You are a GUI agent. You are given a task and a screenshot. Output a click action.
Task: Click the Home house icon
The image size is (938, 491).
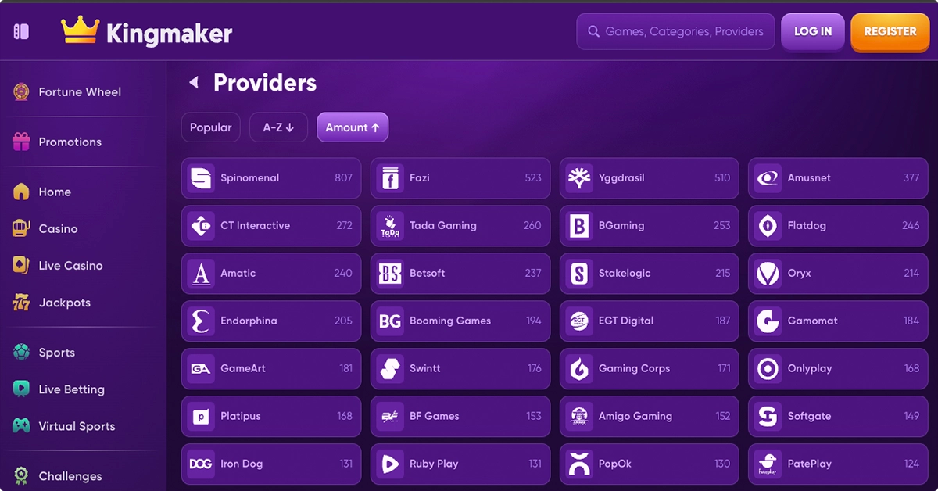click(22, 192)
